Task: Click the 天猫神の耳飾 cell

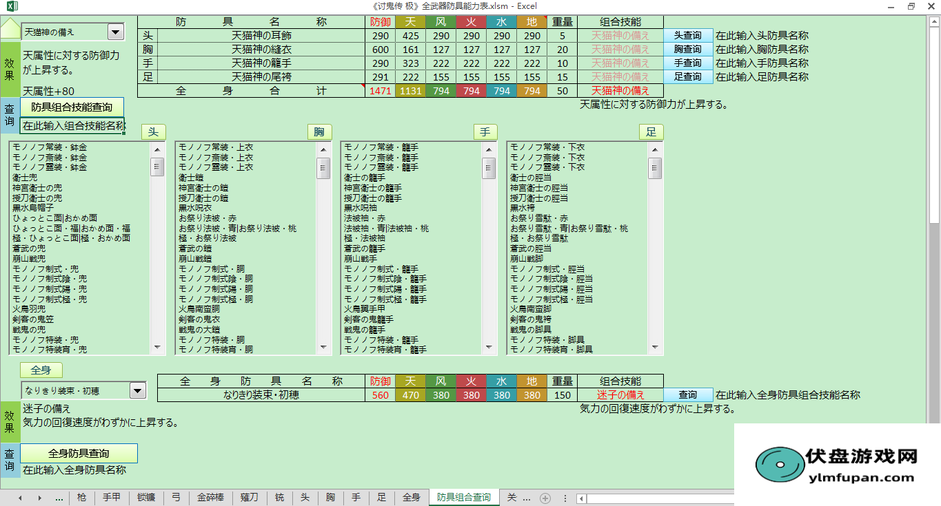Action: [x=262, y=36]
